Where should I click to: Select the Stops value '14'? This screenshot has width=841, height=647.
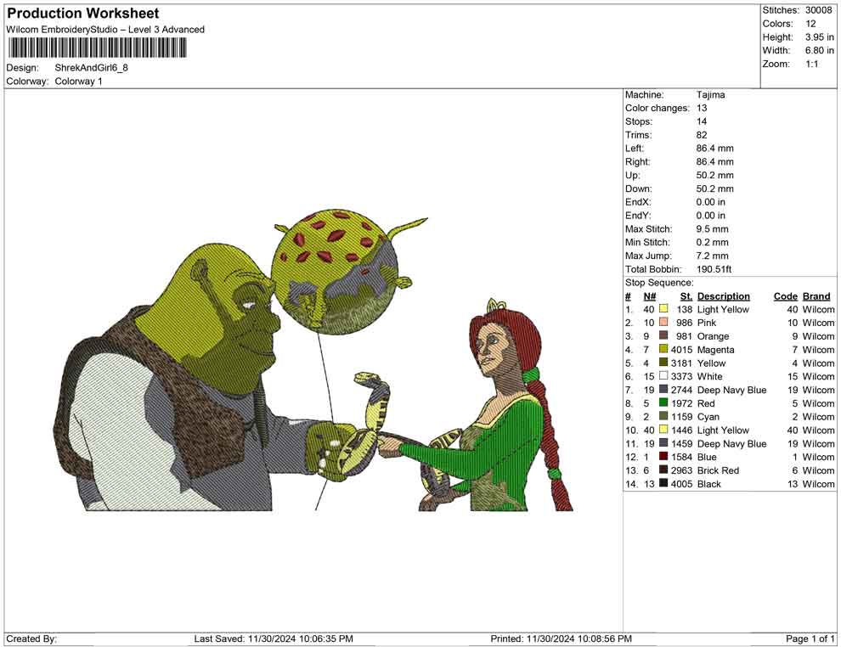tap(702, 121)
